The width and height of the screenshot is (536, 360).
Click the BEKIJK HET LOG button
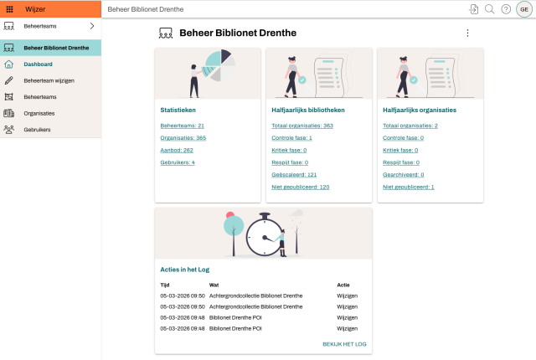[344, 344]
